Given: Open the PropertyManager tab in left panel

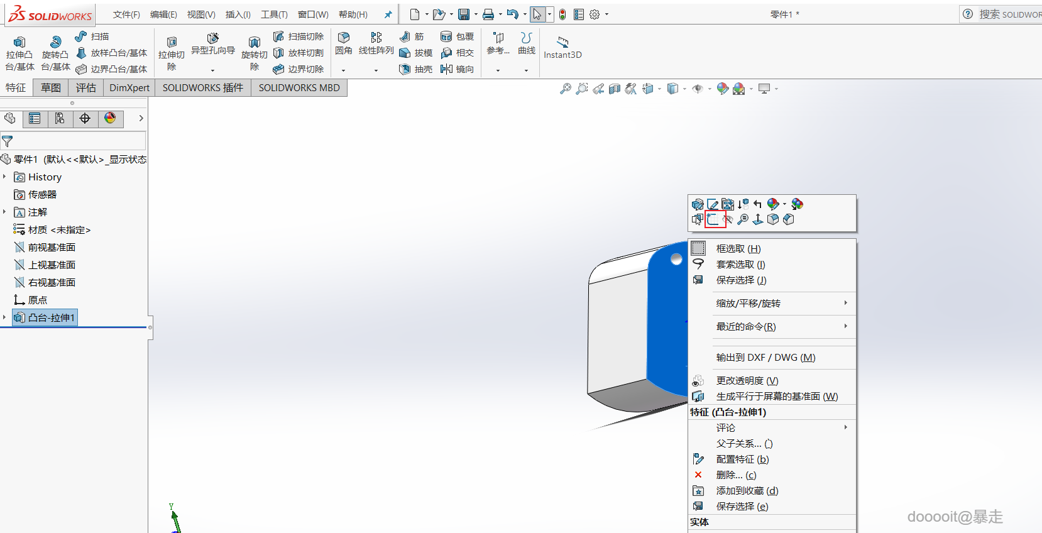Looking at the screenshot, I should tap(35, 119).
